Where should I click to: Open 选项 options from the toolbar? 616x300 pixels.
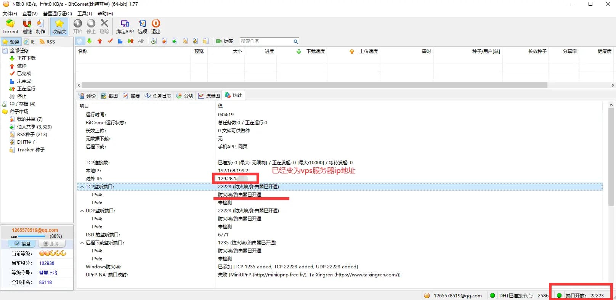(142, 27)
